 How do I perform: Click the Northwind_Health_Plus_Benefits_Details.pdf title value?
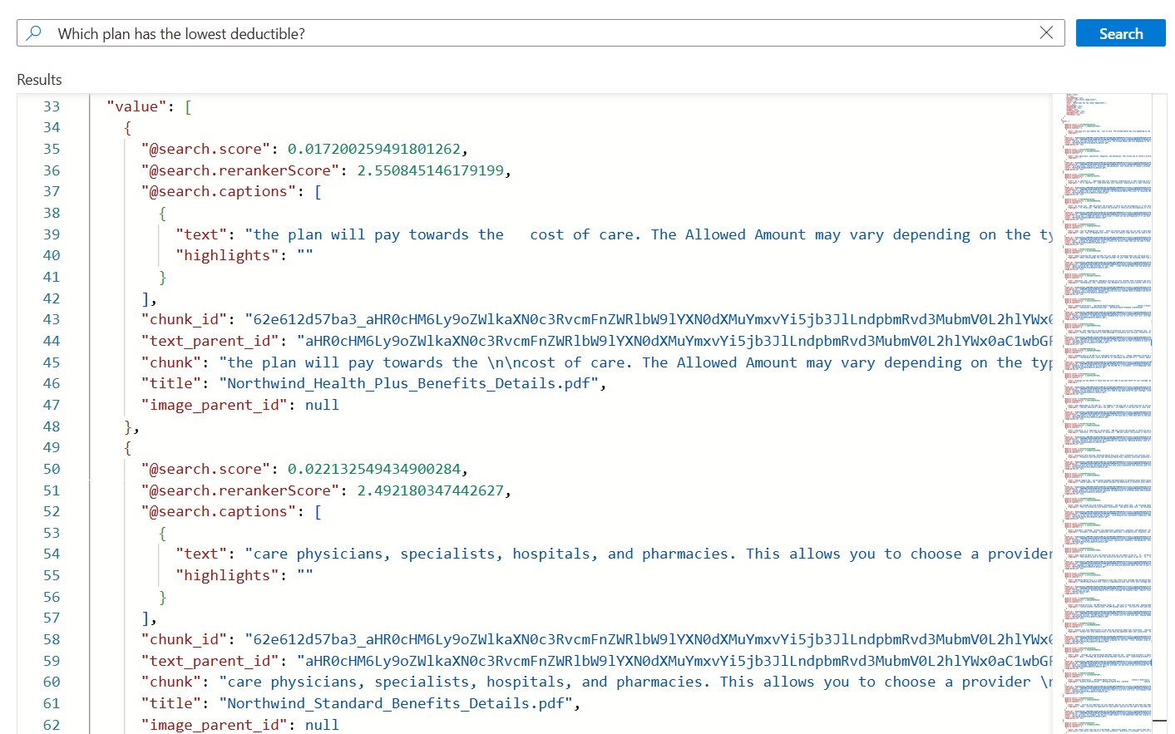point(412,383)
